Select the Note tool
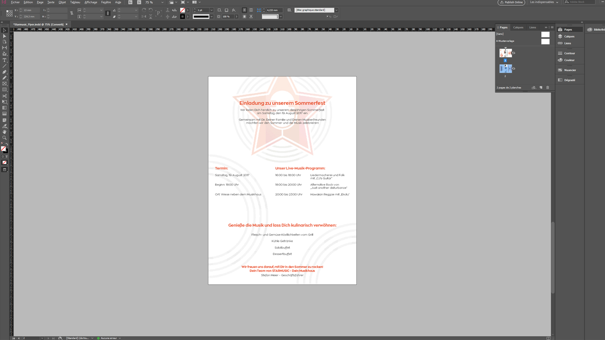605x340 pixels. 5,120
